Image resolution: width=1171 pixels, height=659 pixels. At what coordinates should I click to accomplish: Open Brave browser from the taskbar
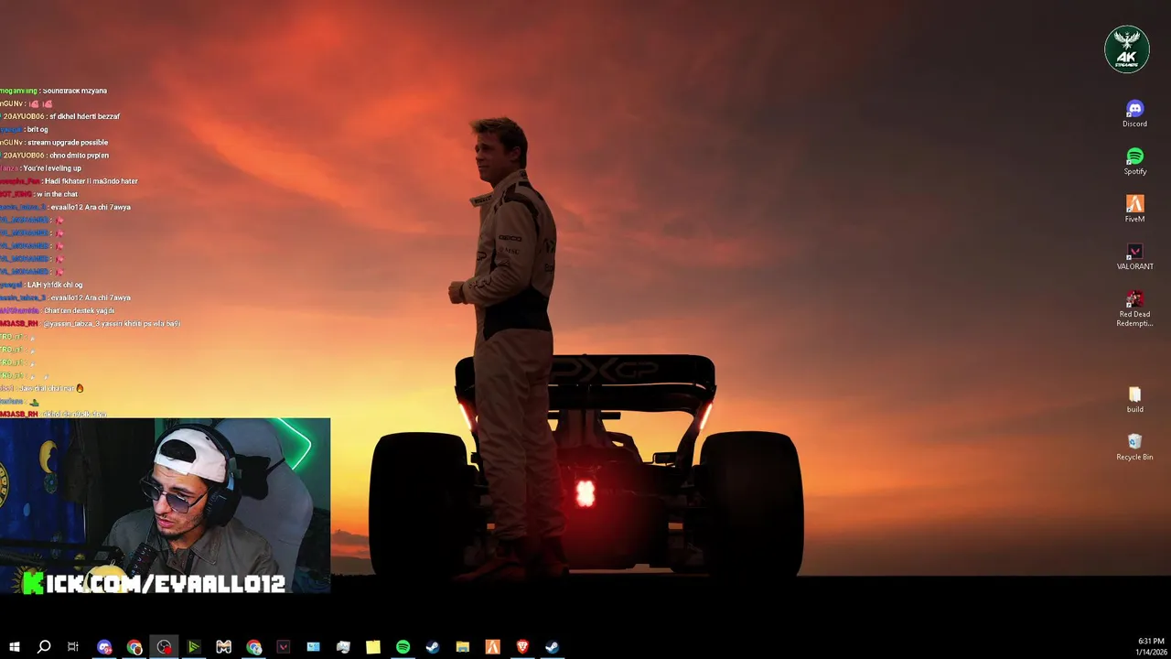[522, 647]
